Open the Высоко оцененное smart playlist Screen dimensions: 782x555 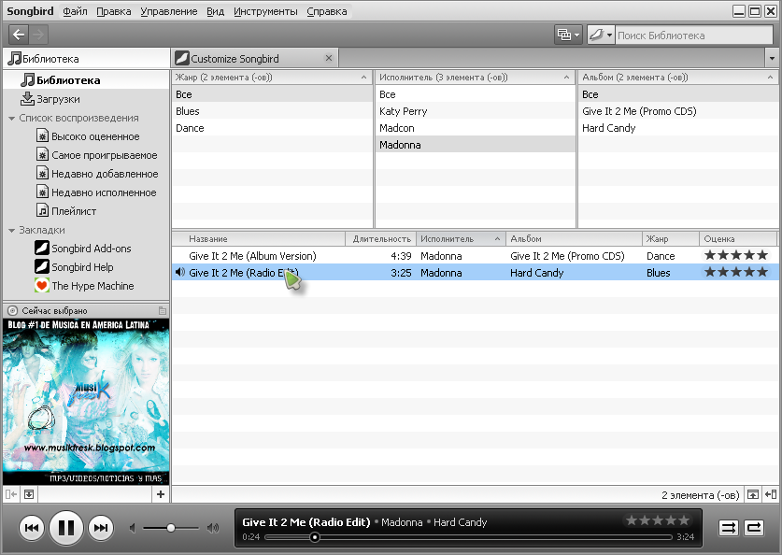(86, 136)
